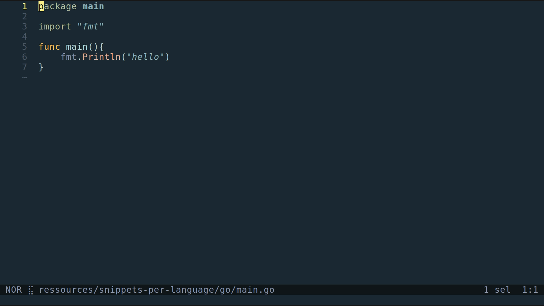Click the braille spinner icon in statusline
The width and height of the screenshot is (544, 306).
click(31, 290)
